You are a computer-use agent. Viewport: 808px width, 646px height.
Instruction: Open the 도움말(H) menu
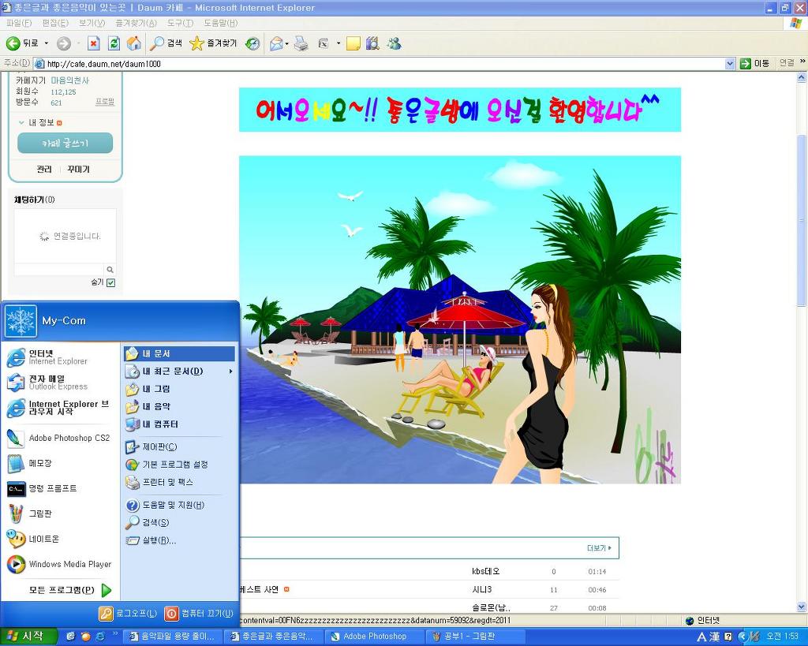tap(221, 23)
